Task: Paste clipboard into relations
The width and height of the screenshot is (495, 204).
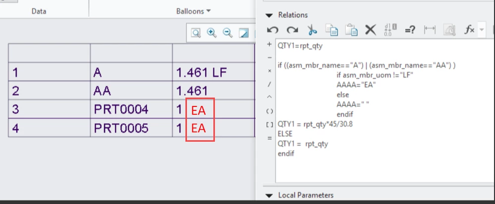Action: point(351,30)
